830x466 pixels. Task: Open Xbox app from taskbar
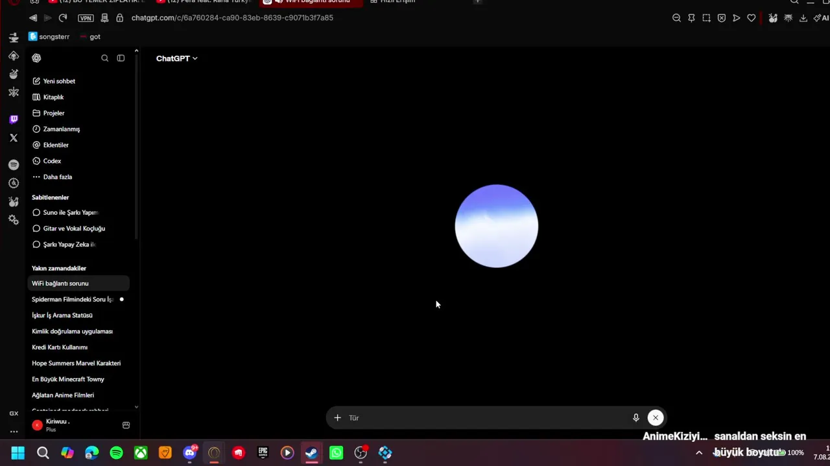[141, 453]
